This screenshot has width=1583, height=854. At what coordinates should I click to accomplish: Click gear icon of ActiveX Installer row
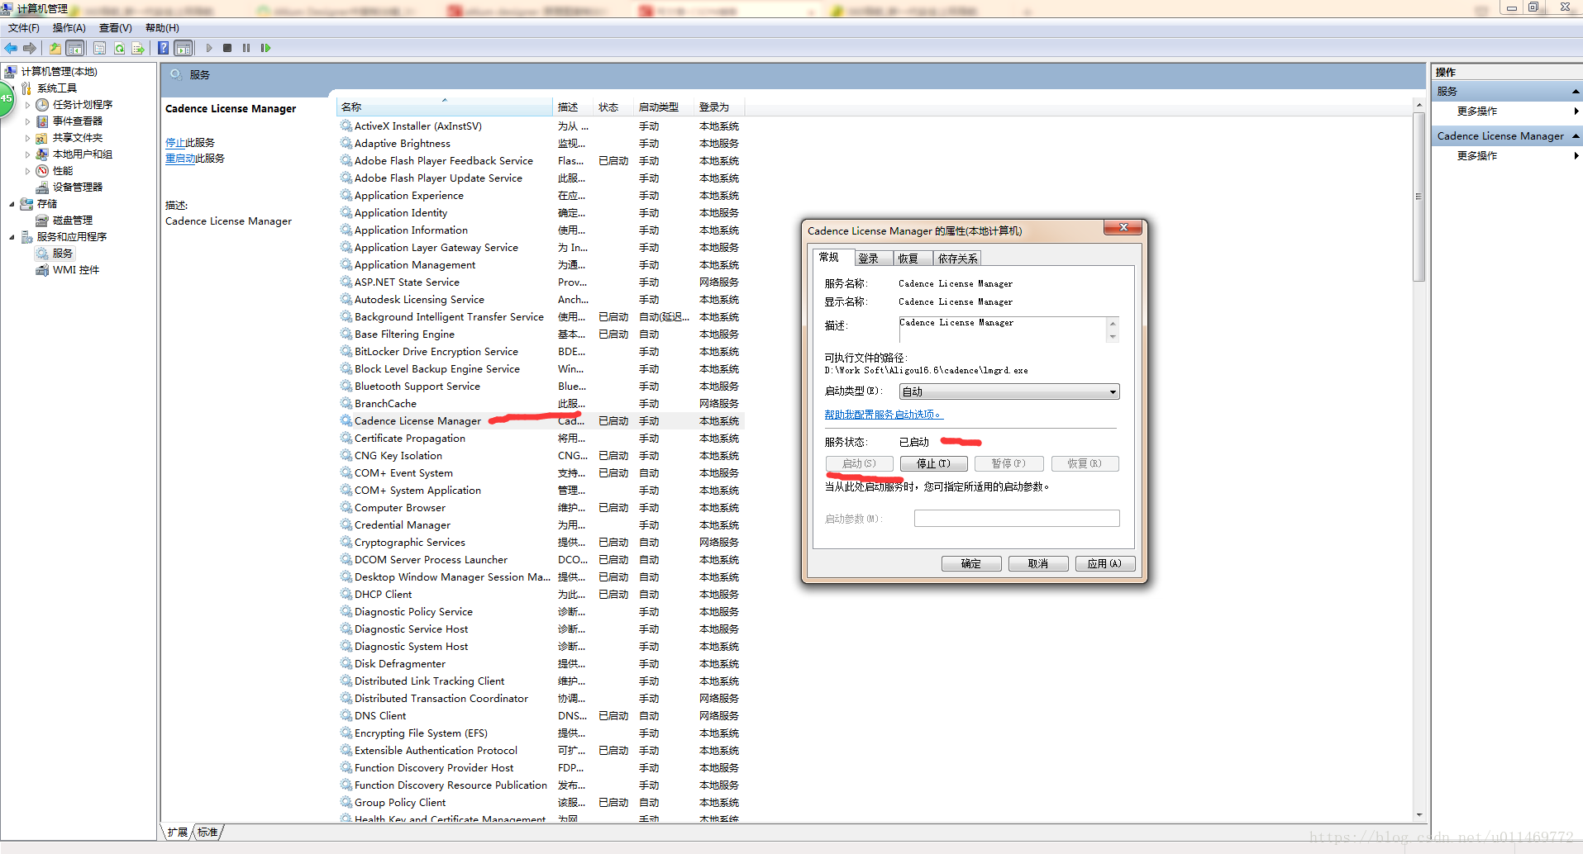point(346,126)
